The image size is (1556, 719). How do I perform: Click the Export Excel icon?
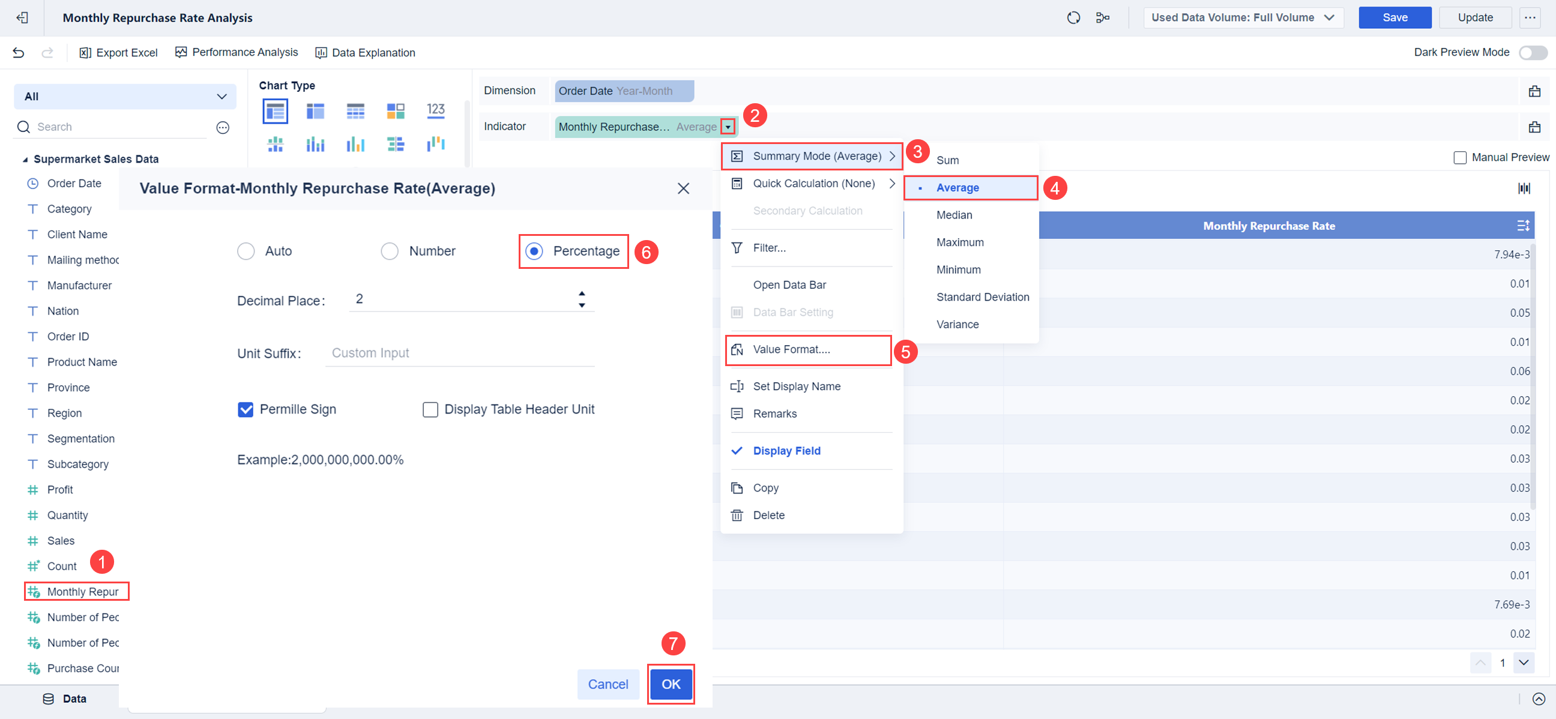coord(85,53)
